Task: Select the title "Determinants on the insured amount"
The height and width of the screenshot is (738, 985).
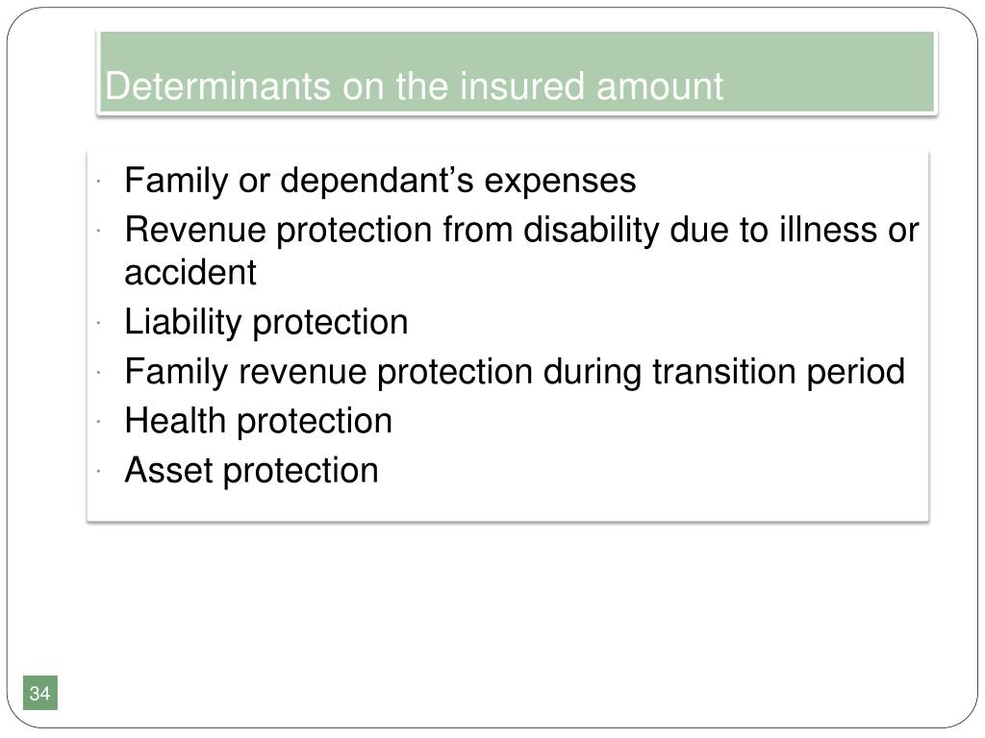Action: pos(414,86)
